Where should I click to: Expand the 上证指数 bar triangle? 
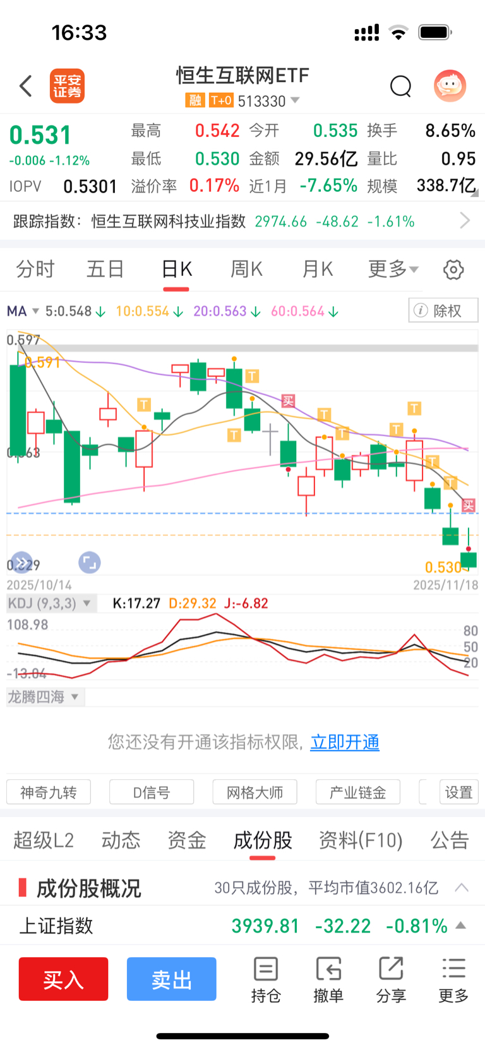461,926
